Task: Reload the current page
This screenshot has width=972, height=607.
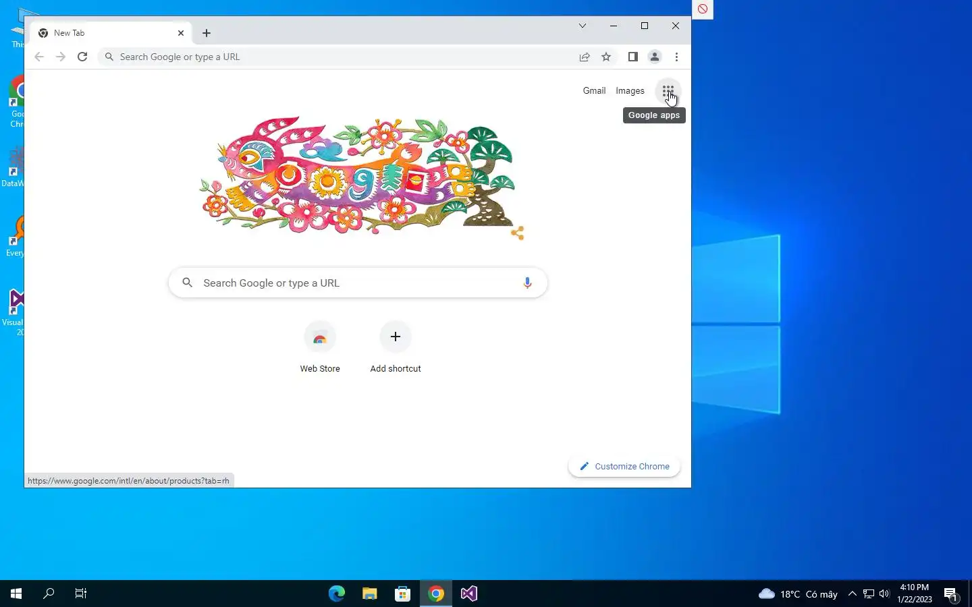Action: coord(82,57)
